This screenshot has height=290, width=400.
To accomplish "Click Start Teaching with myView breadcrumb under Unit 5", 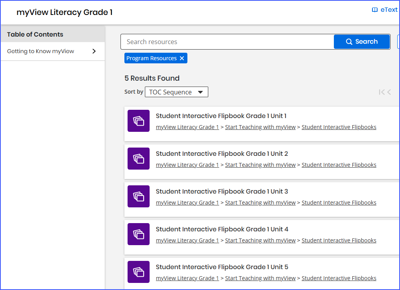I will (x=260, y=278).
